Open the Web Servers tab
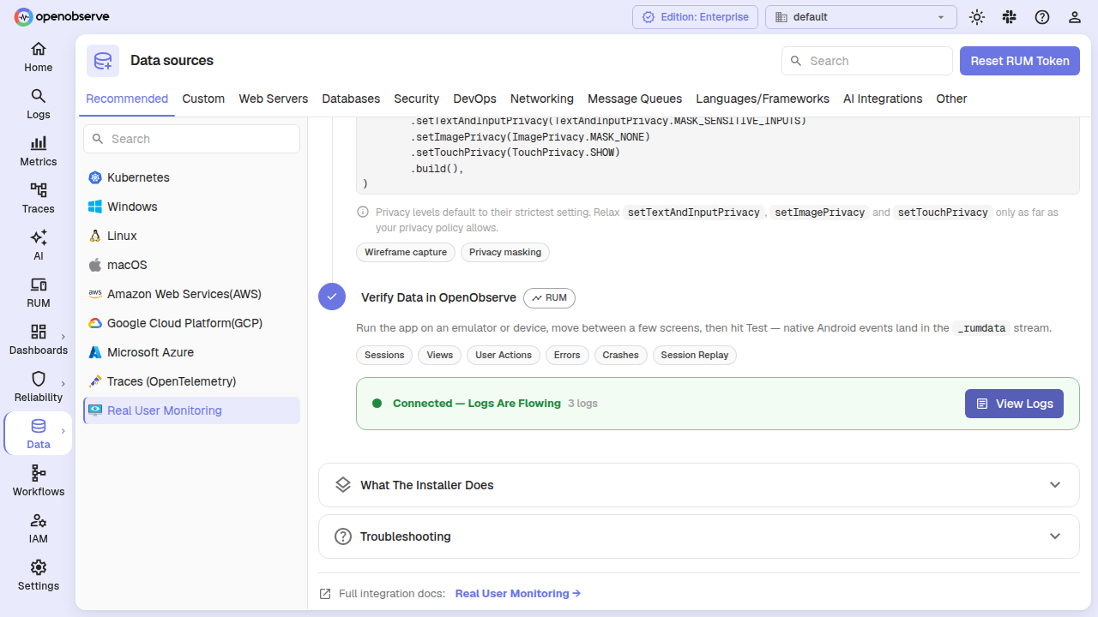Screen dimensions: 1098x617 pyautogui.click(x=274, y=99)
